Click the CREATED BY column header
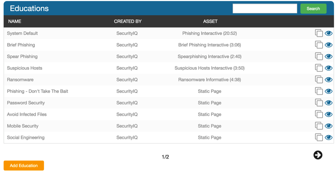The height and width of the screenshot is (176, 336). 128,21
